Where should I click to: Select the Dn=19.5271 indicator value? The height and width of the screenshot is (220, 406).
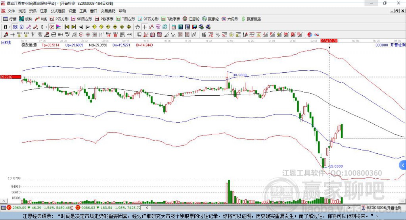121,45
